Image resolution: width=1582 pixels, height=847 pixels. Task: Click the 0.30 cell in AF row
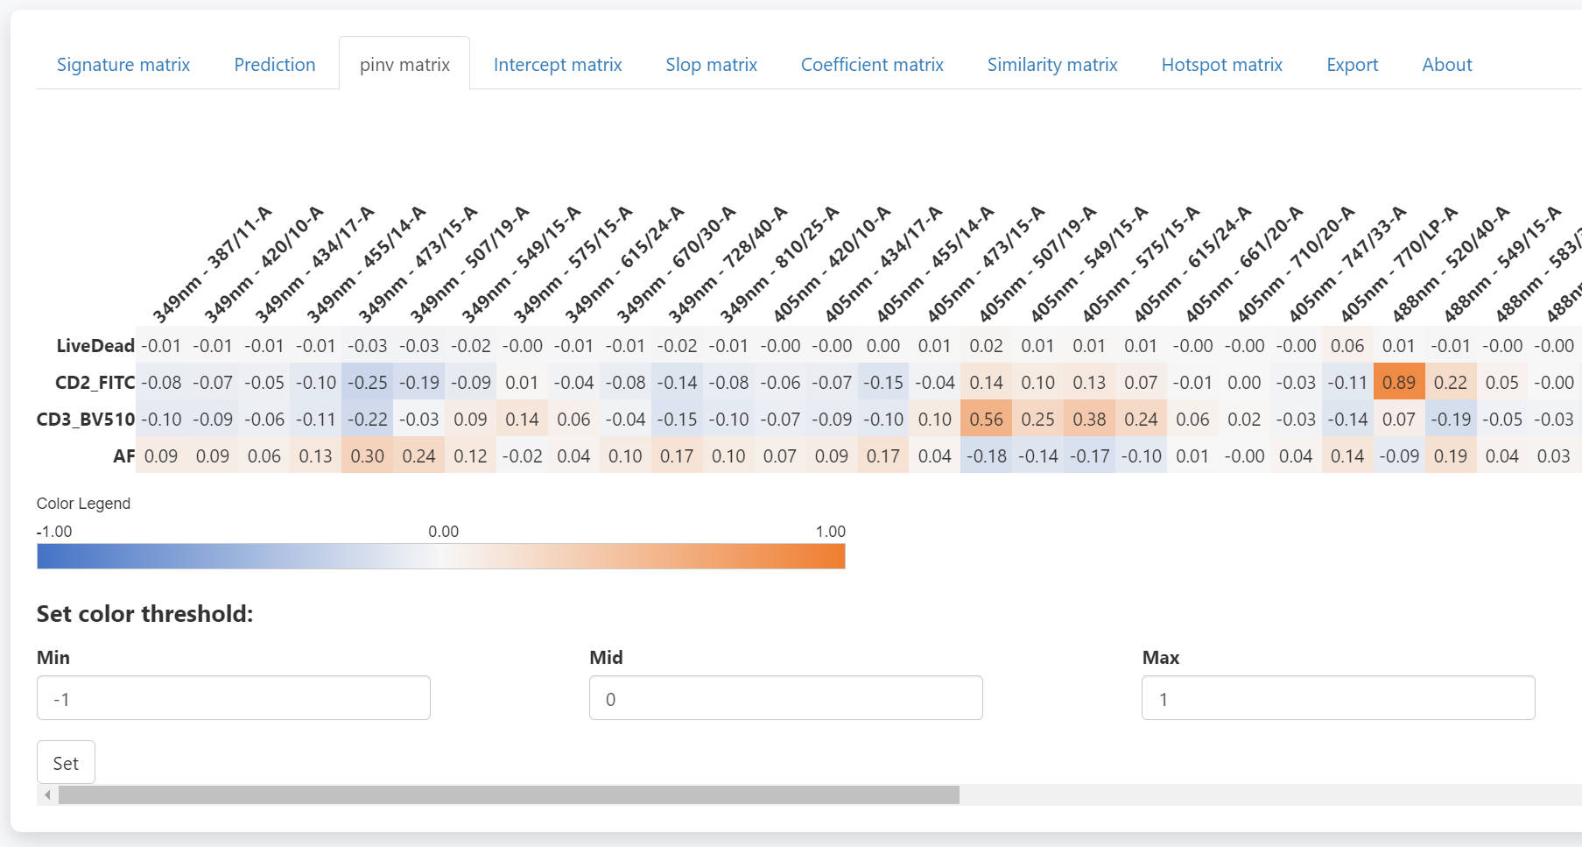[367, 456]
